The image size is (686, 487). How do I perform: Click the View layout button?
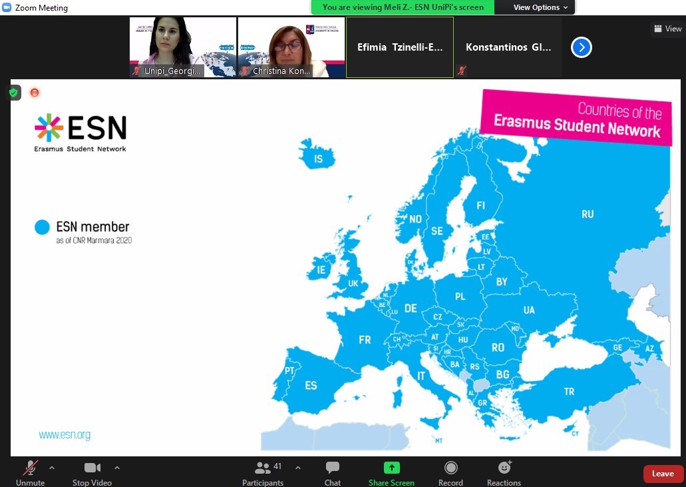[x=668, y=29]
